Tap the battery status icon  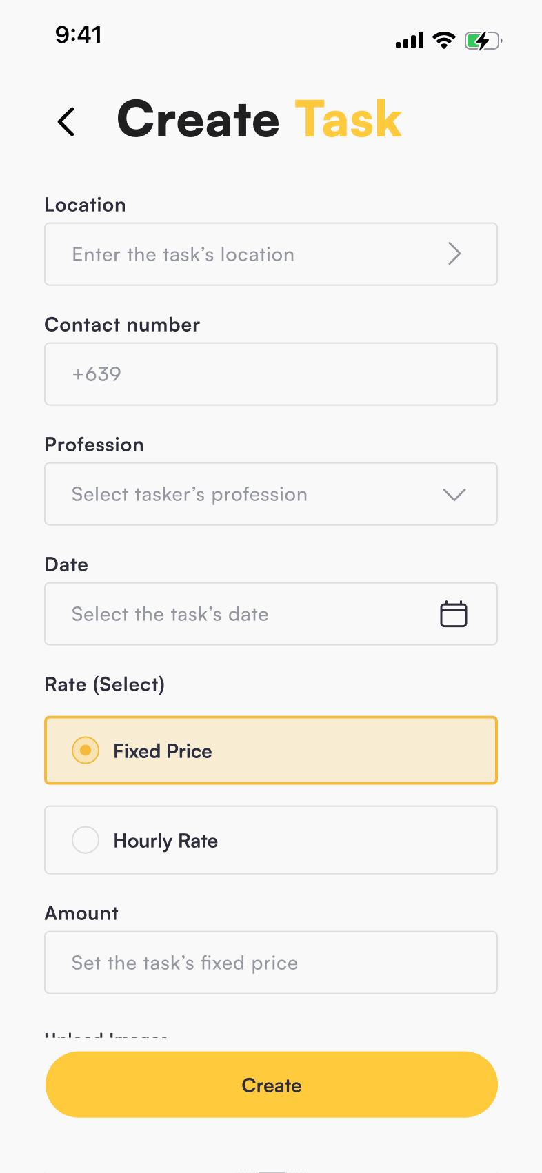click(x=483, y=41)
